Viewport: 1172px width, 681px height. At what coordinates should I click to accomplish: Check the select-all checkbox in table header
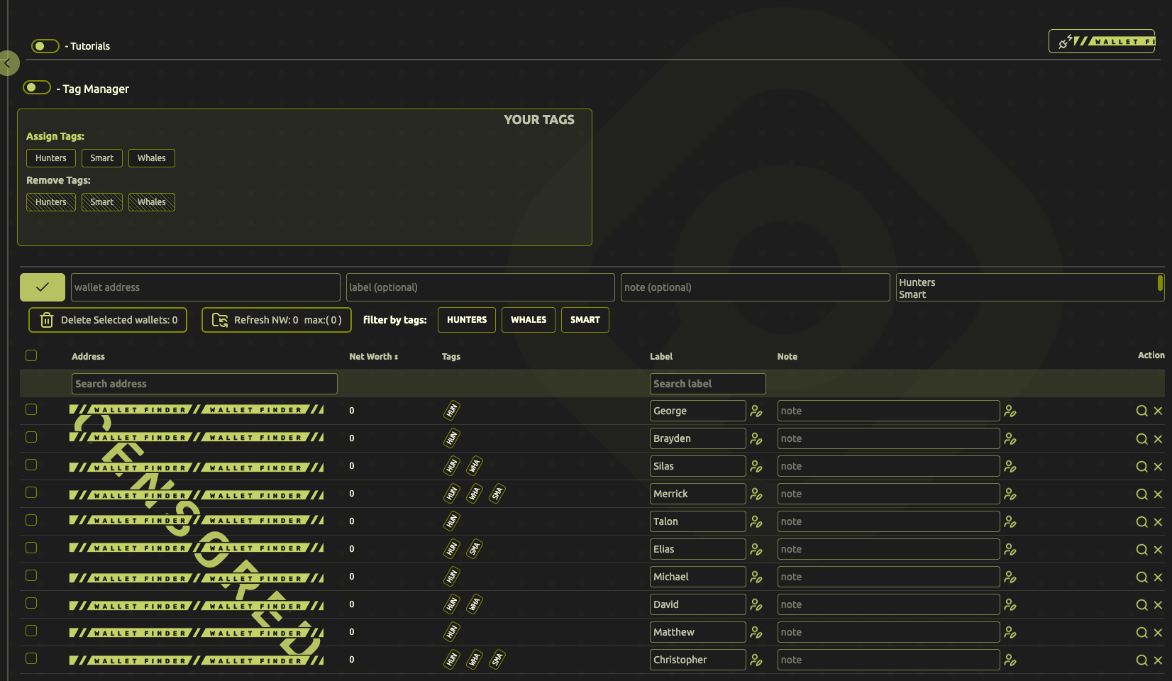(x=31, y=355)
